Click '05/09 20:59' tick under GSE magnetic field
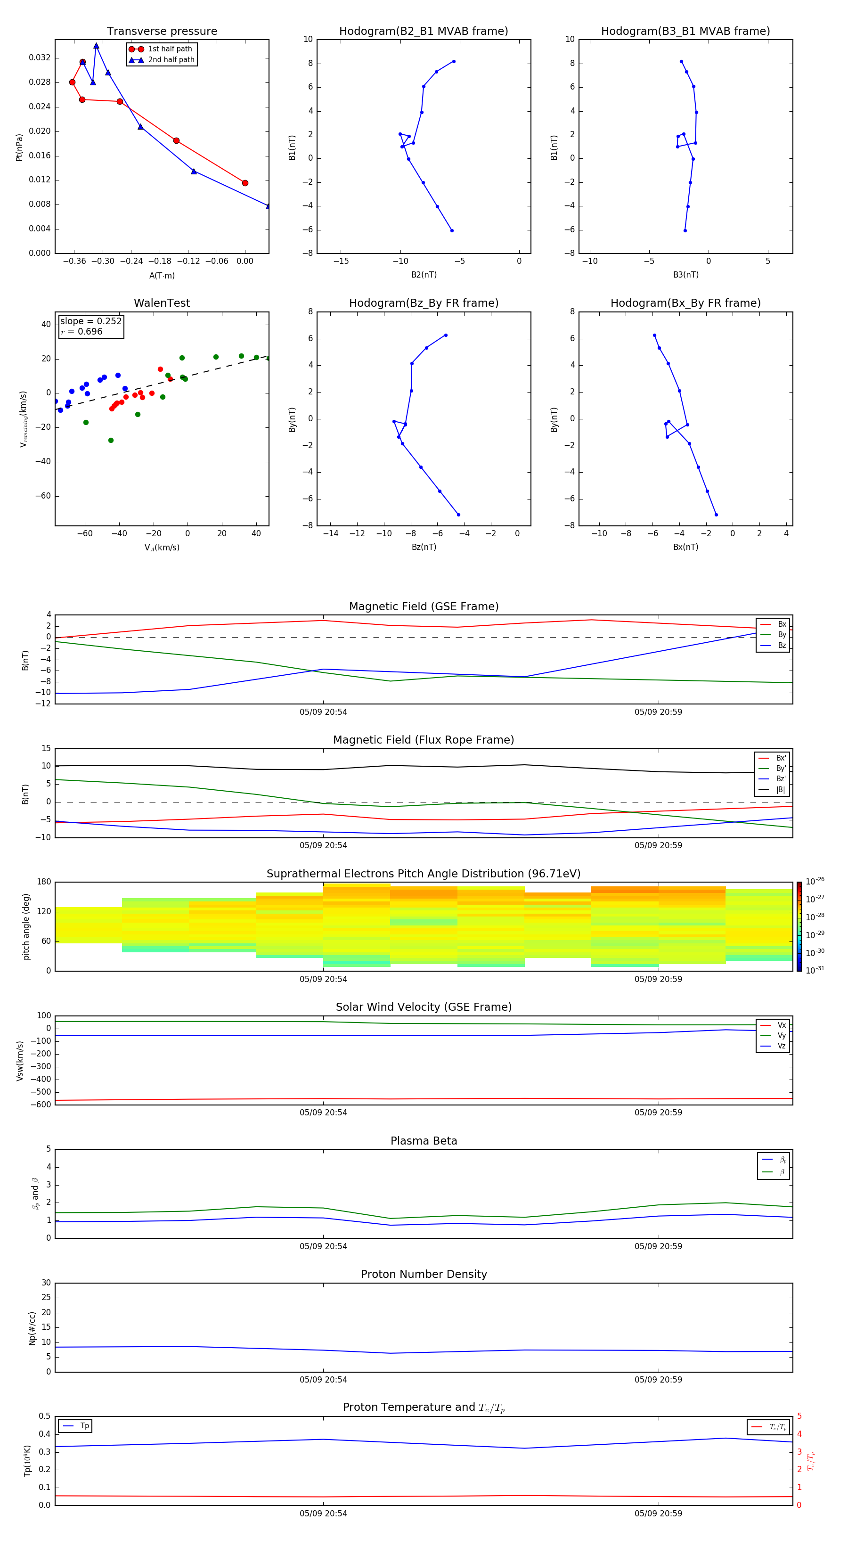The height and width of the screenshot is (1555, 848). pyautogui.click(x=659, y=712)
